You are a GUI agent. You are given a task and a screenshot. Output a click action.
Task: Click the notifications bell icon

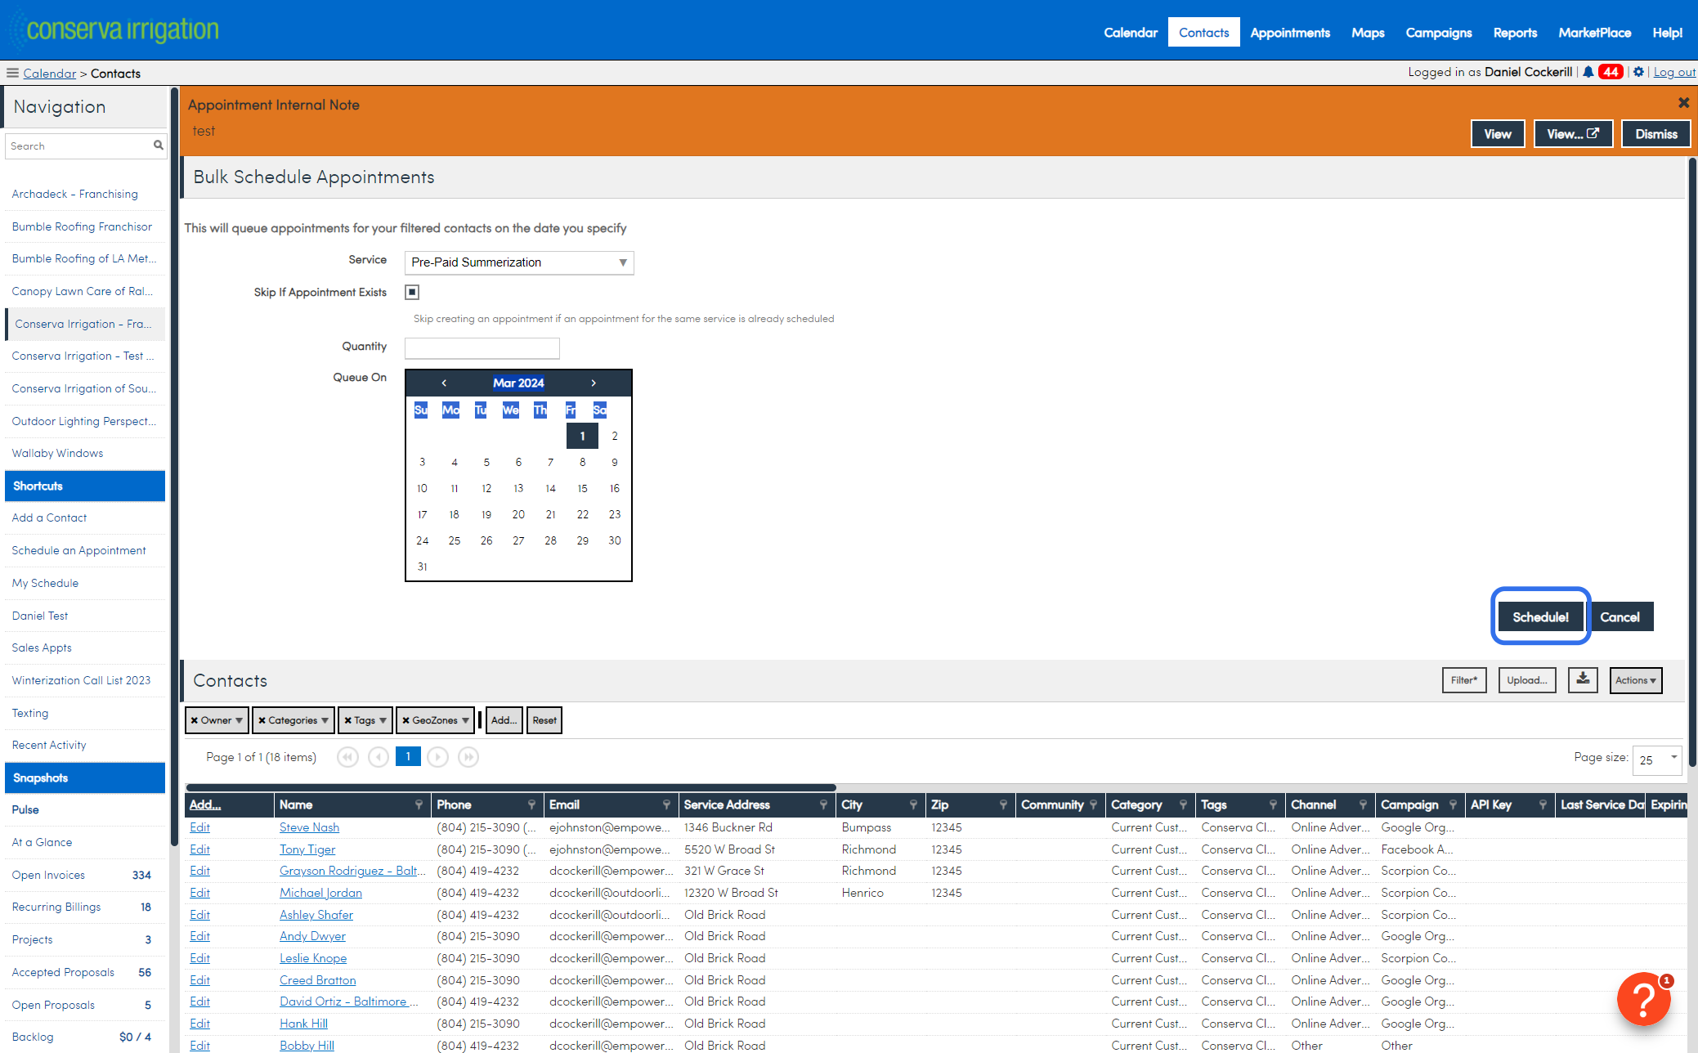pyautogui.click(x=1588, y=72)
